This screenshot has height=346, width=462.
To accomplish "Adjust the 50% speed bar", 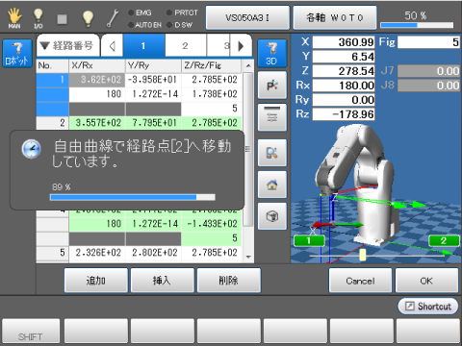I will click(x=417, y=25).
